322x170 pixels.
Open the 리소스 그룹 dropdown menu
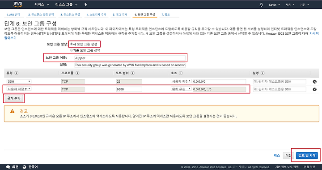(x=66, y=4)
